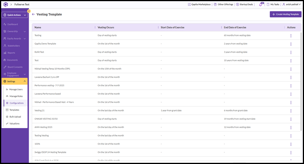Click the '1 year from grant date' cell

click(171, 111)
